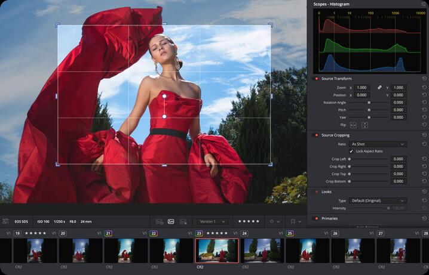Select thumbnail of clip 27
Screen dimensions: 429x275
[399, 251]
